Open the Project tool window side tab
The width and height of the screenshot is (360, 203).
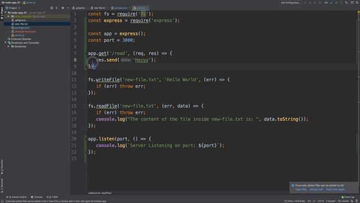tap(2, 12)
